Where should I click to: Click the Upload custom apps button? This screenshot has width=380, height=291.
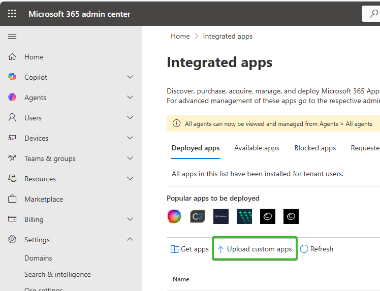tap(255, 249)
